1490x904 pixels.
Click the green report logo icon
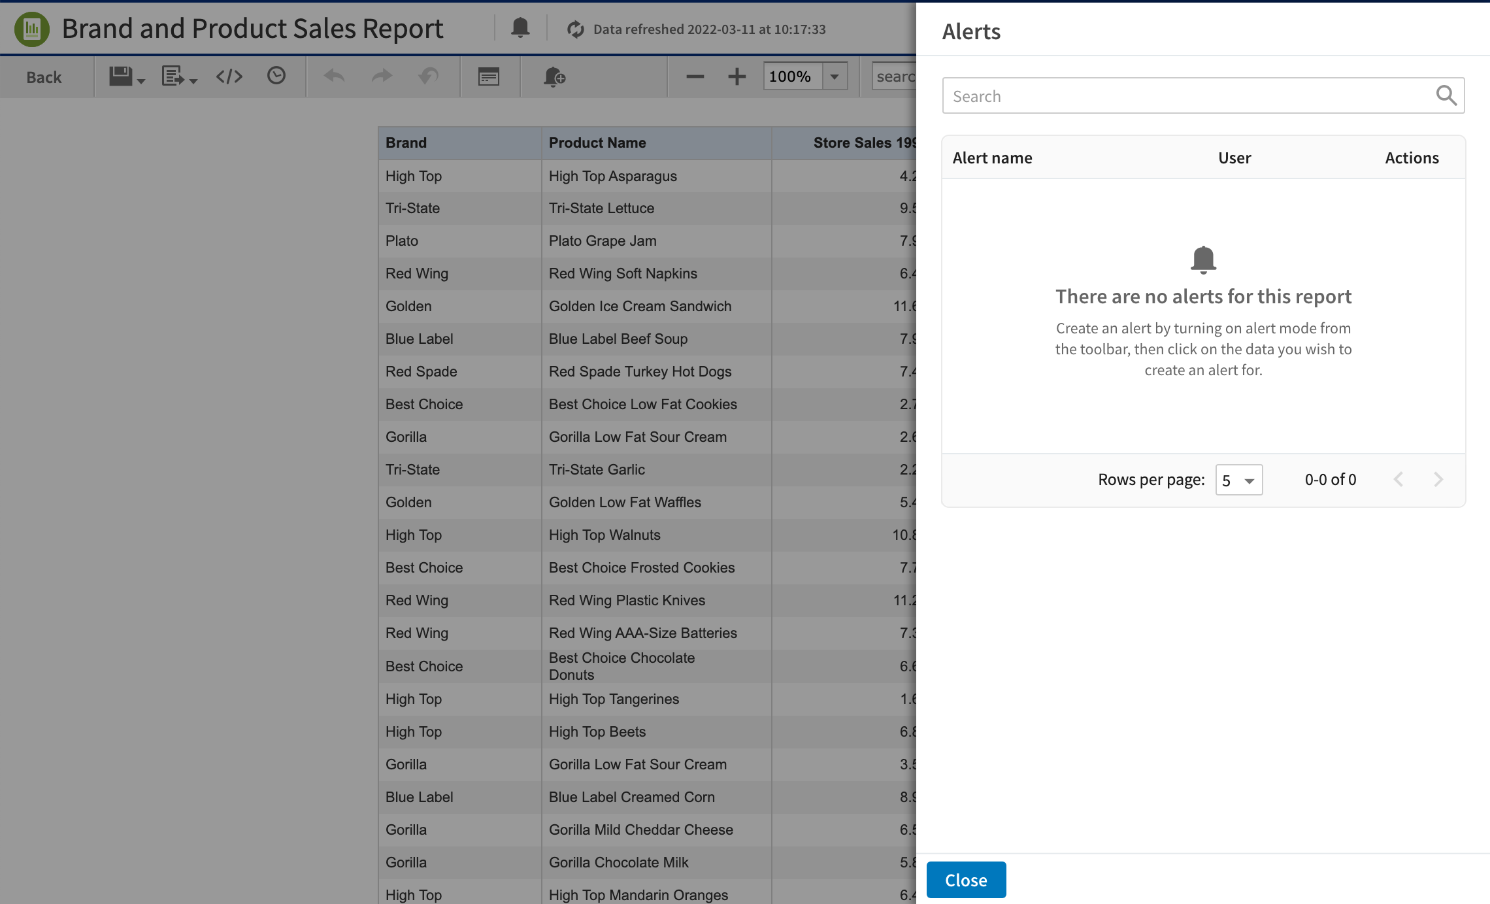pos(31,29)
